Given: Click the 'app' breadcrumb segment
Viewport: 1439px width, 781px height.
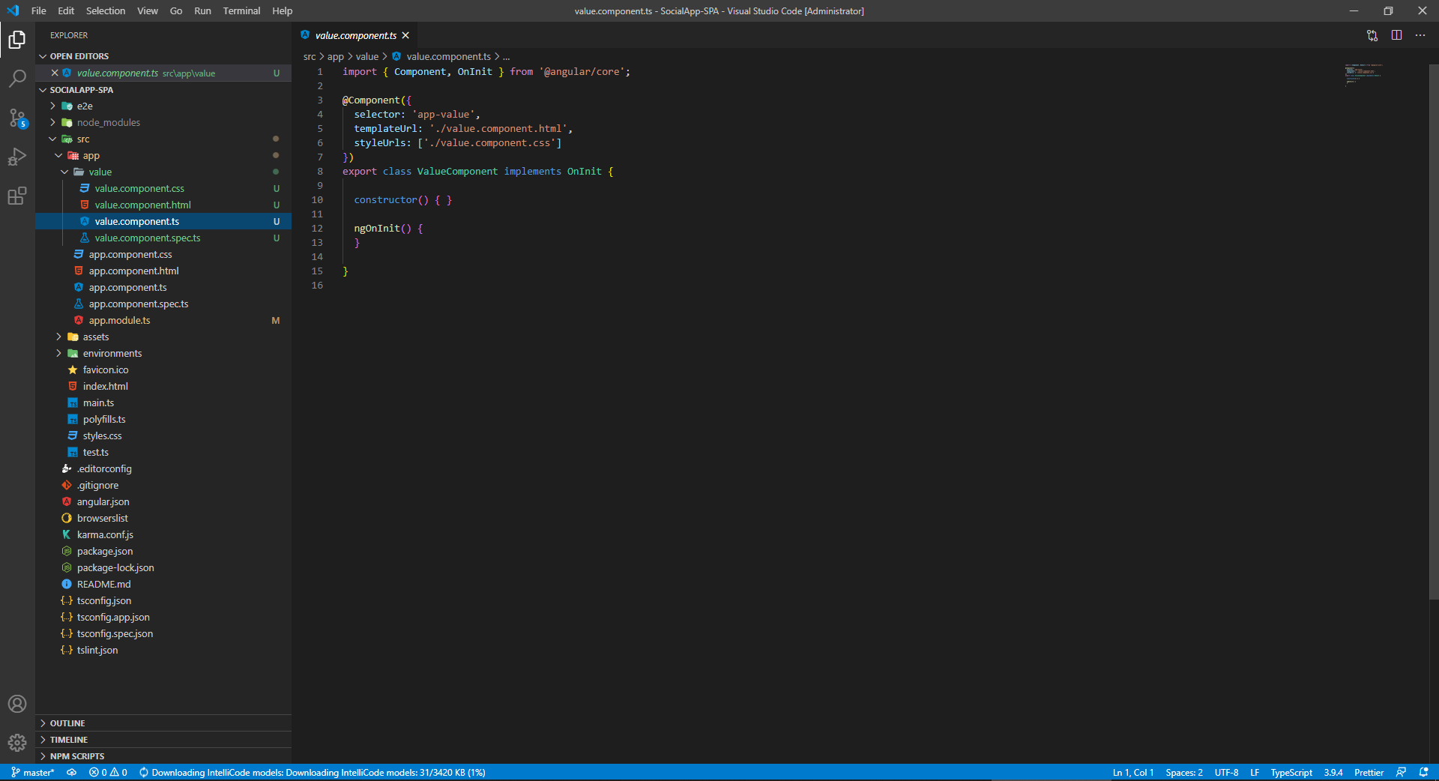Looking at the screenshot, I should tap(335, 56).
